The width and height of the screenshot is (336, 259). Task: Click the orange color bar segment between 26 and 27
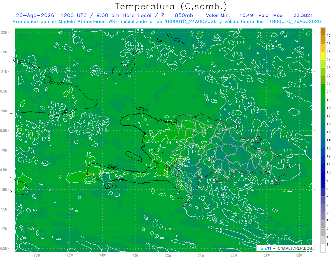[323, 40]
